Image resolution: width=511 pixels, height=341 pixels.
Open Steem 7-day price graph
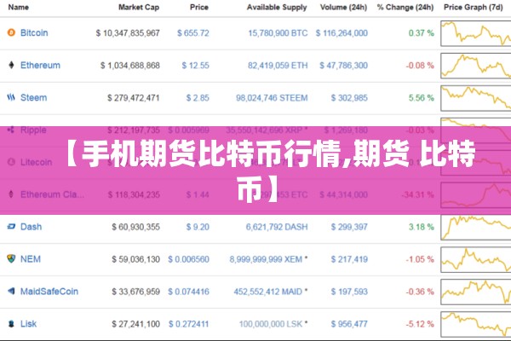coord(476,98)
